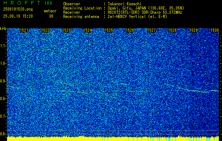Click the 1.0 frequency axis label
The height and width of the screenshot is (141, 222).
click(3, 63)
